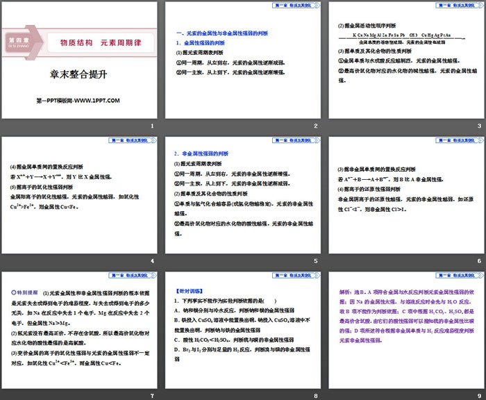Click option D Br2与I2 line on slide 8

pyautogui.click(x=242, y=349)
